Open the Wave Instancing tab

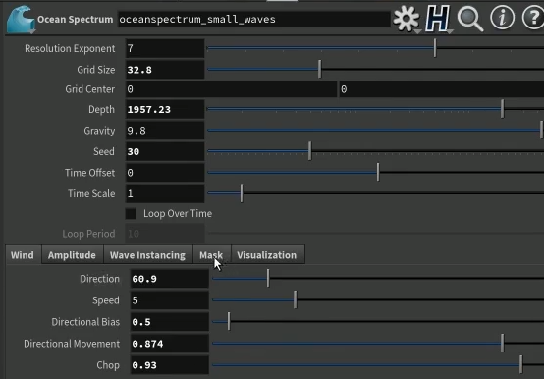[x=147, y=255]
